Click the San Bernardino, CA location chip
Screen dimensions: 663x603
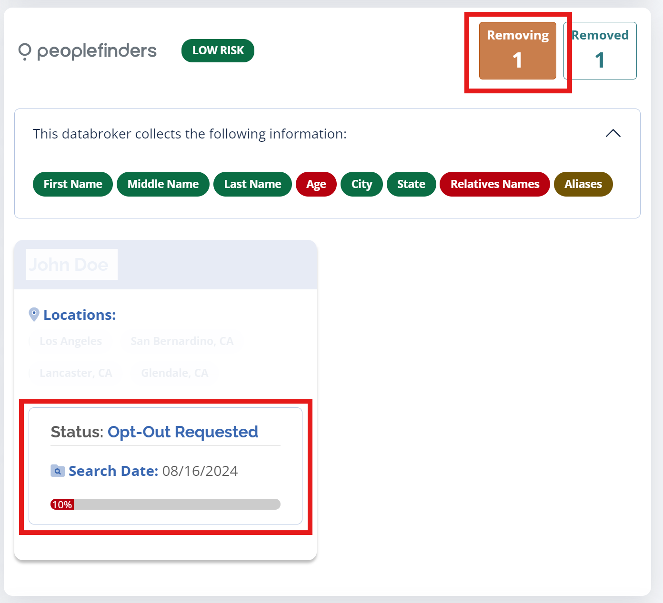(182, 341)
